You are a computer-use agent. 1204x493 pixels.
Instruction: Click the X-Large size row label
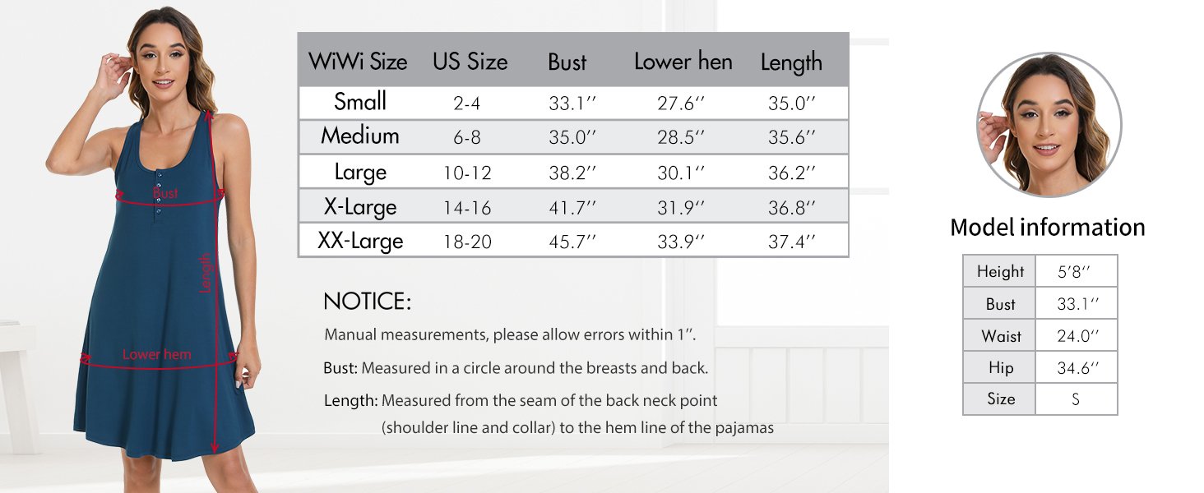tap(360, 207)
